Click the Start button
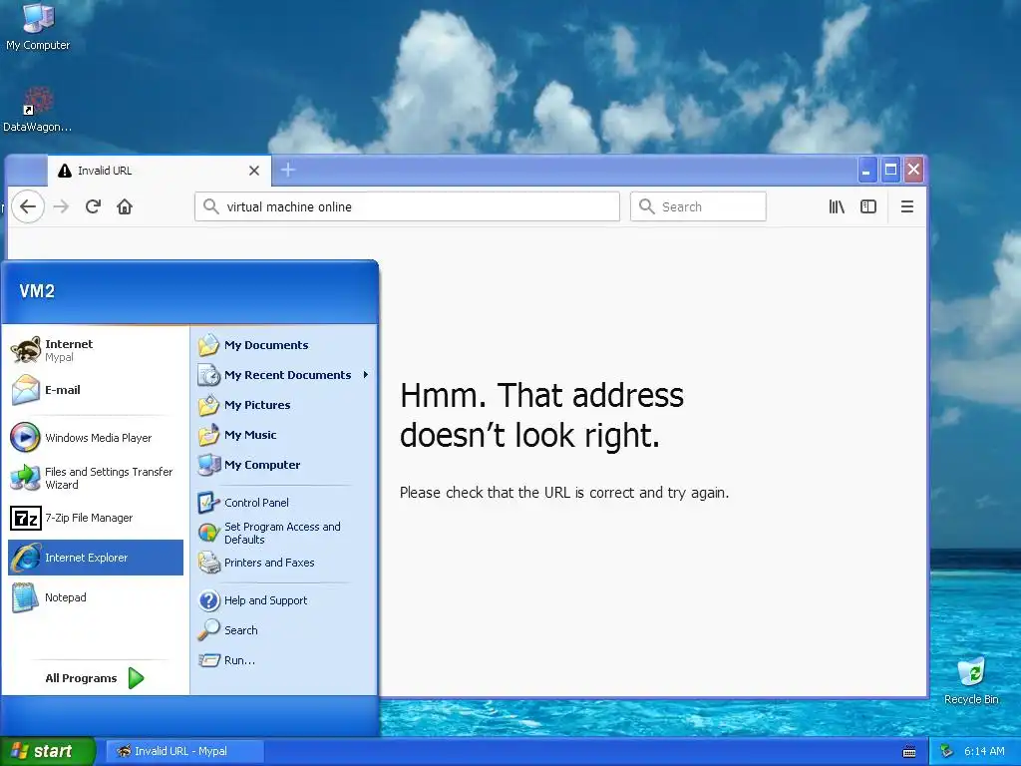1021x766 pixels. (47, 751)
